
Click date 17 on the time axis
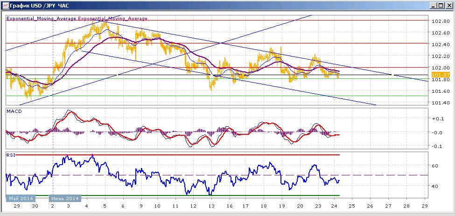[x=246, y=206]
